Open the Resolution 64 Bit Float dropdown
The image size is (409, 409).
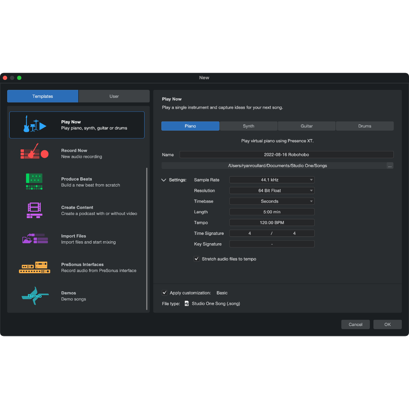point(272,191)
